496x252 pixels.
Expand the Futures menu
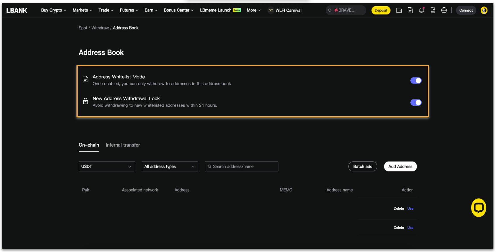coord(129,10)
